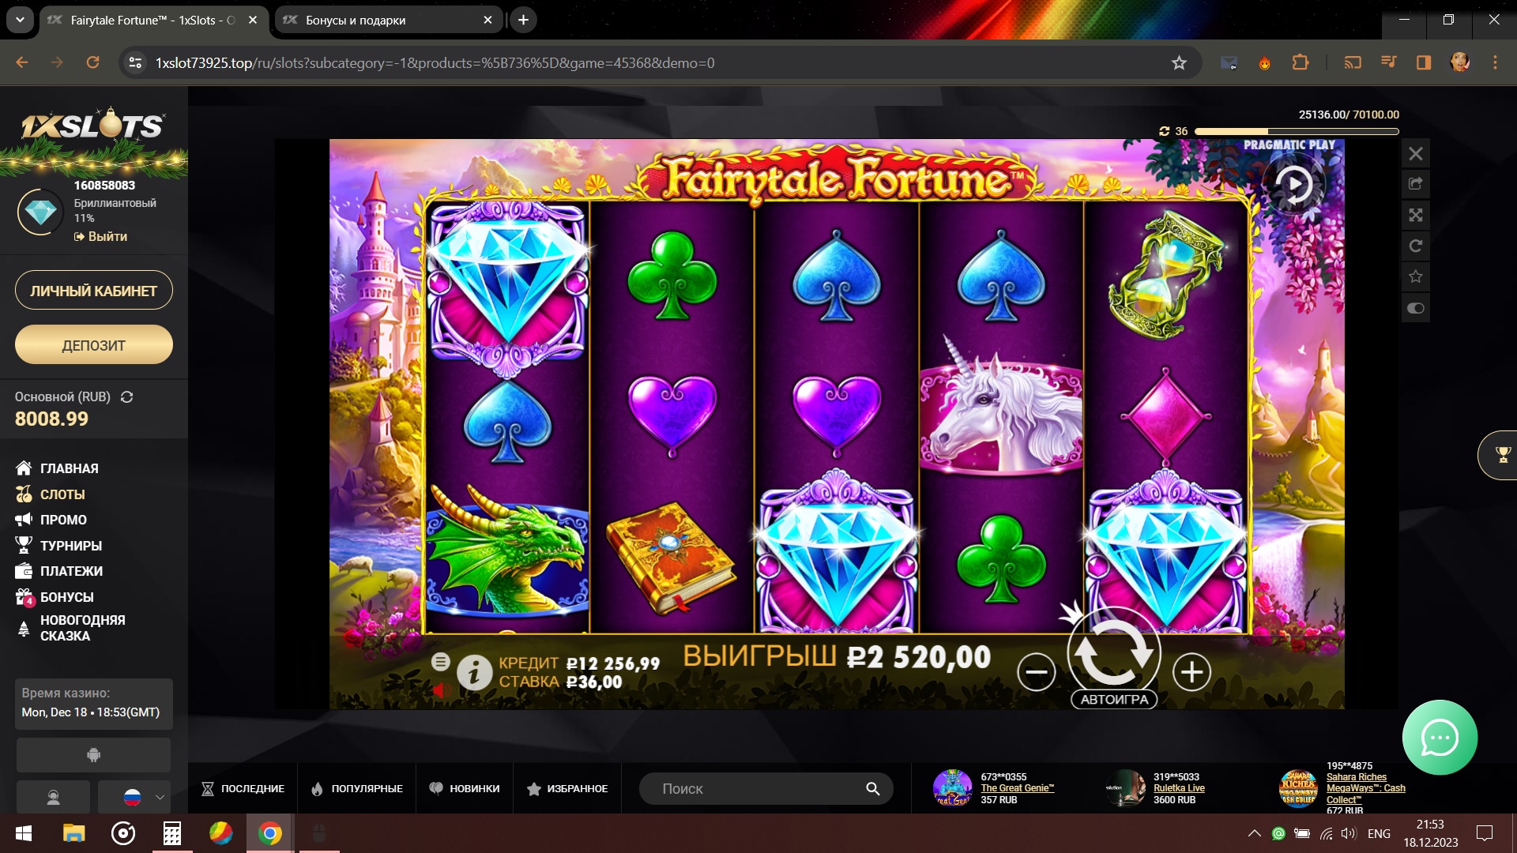The height and width of the screenshot is (853, 1517).
Task: Flip the switch in game side panel
Action: [1416, 308]
